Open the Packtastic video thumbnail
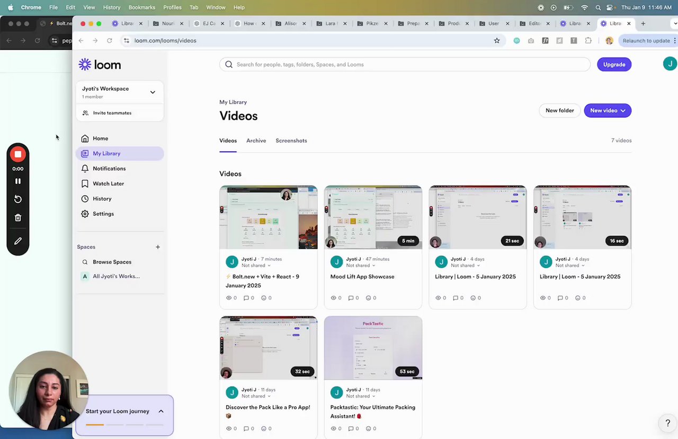 [x=373, y=348]
